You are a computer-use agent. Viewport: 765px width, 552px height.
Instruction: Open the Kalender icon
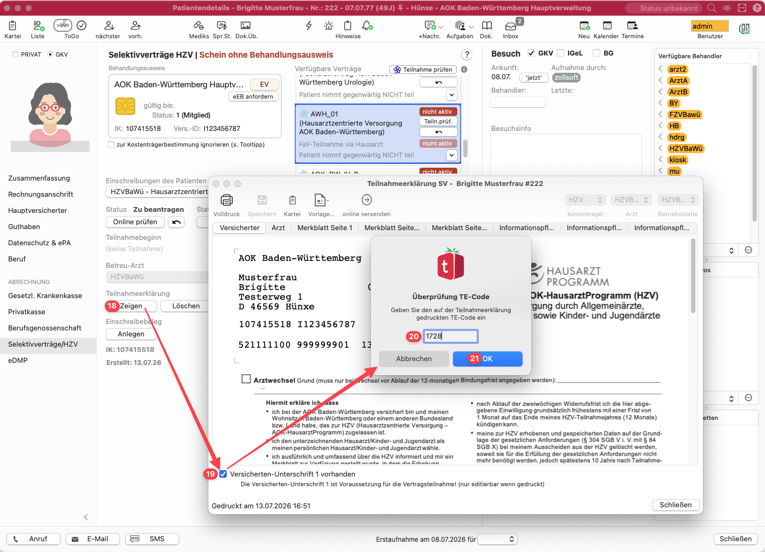(607, 26)
